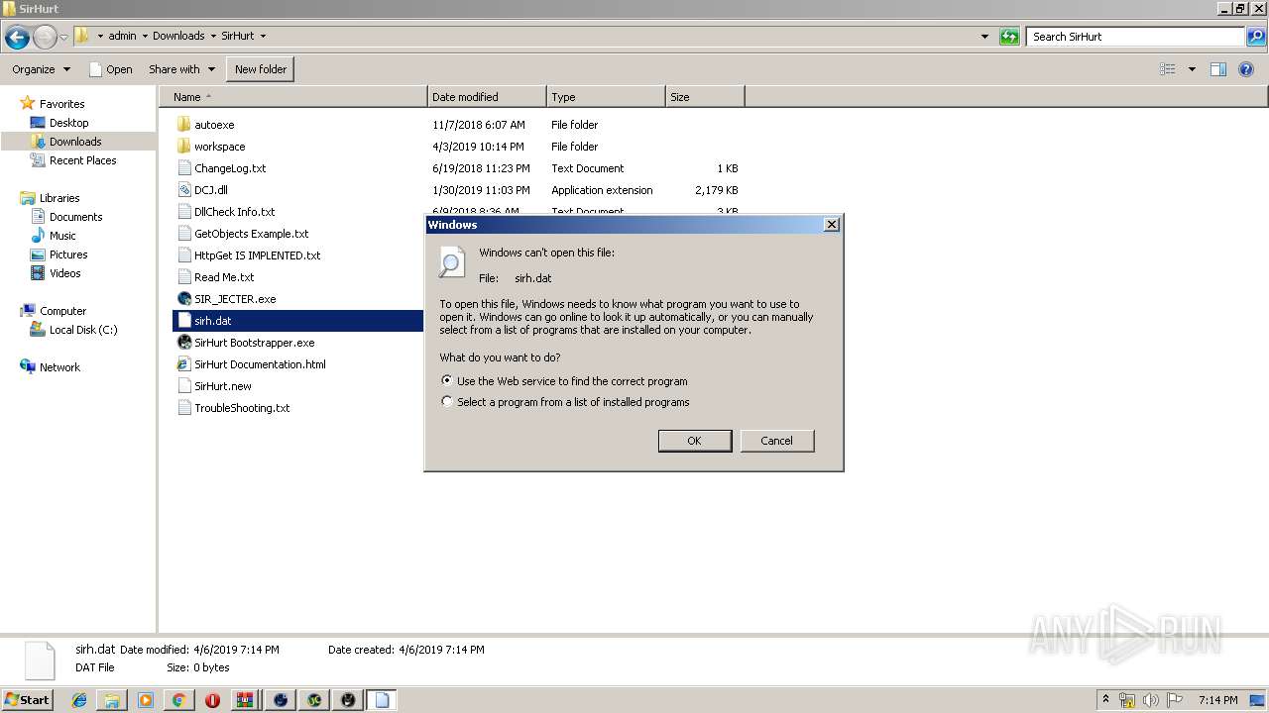Expand the SirHurt breadcrumb arrow
The image size is (1269, 713).
coord(263,37)
